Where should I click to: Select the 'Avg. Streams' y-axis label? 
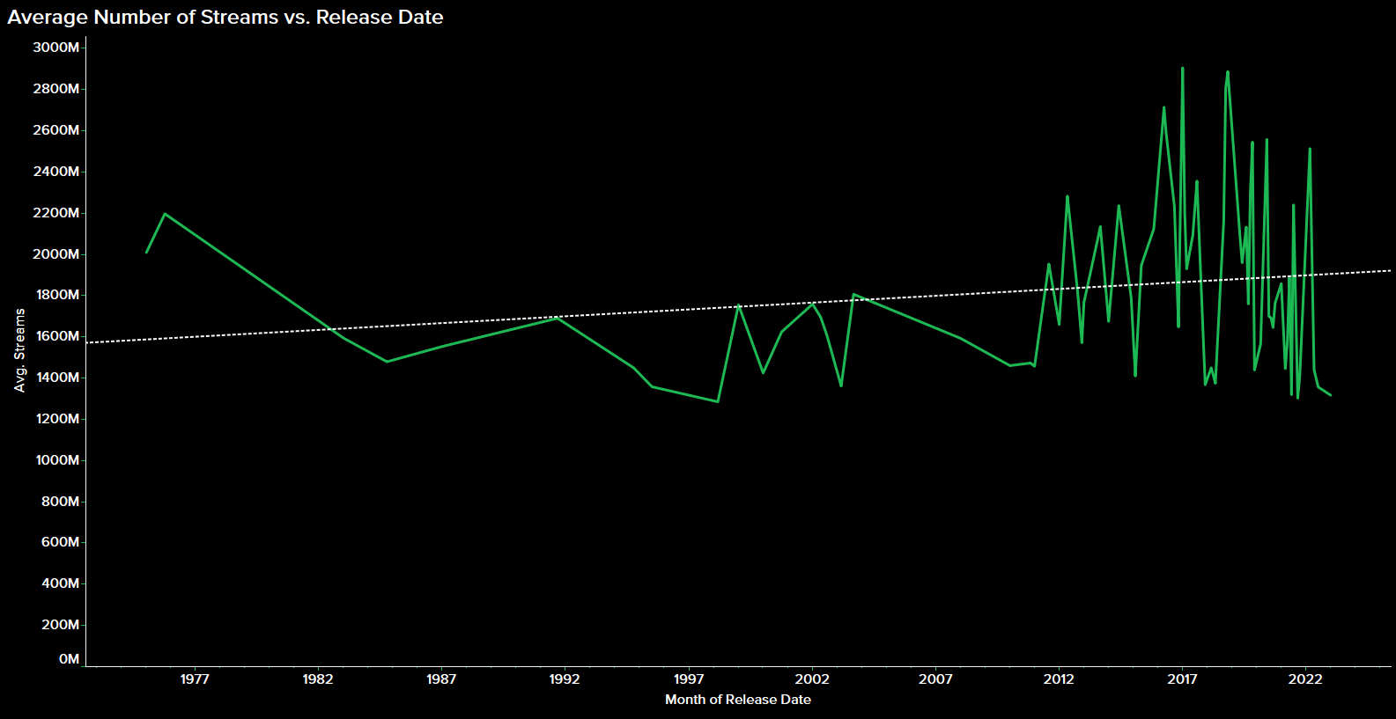(19, 350)
